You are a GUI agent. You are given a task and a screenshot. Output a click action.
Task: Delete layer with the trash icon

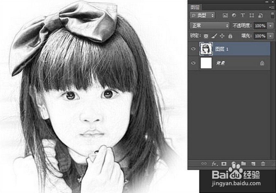(263, 164)
